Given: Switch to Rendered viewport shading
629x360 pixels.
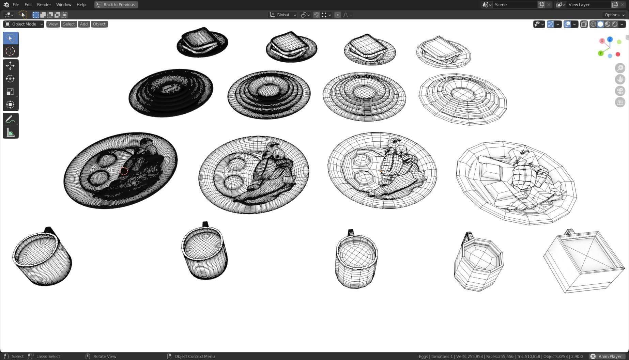Looking at the screenshot, I should point(615,24).
